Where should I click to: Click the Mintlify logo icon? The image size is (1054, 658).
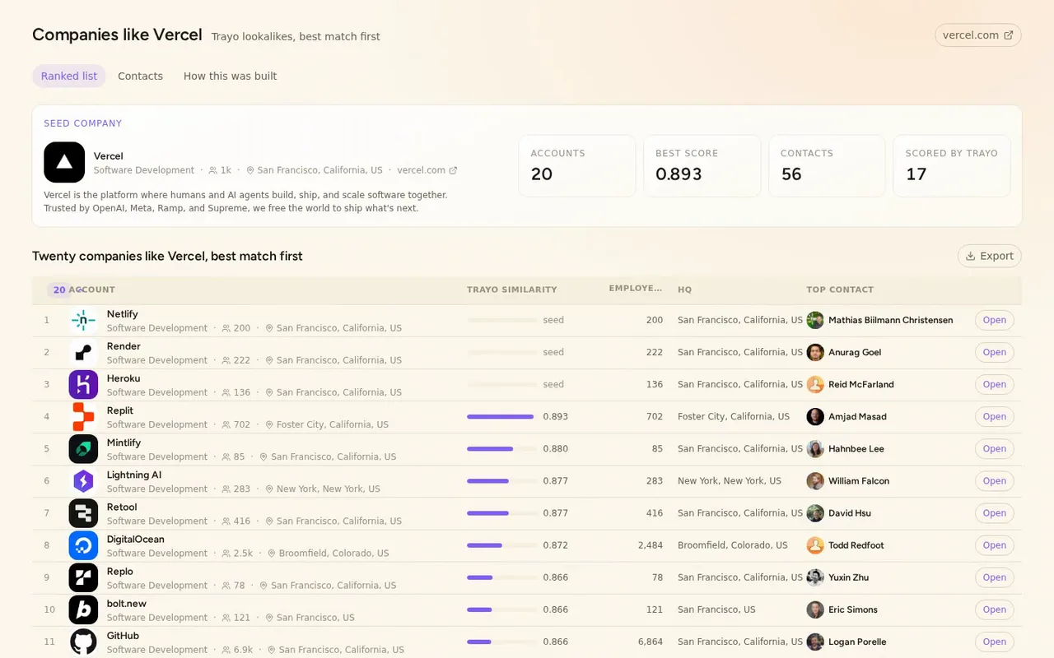[x=83, y=449]
